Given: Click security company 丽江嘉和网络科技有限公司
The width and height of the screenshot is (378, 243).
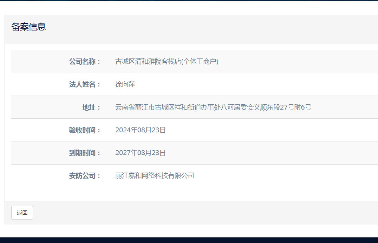Looking at the screenshot, I should 155,176.
